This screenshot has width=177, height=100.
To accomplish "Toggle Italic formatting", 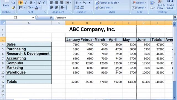I will [x=26, y=2].
